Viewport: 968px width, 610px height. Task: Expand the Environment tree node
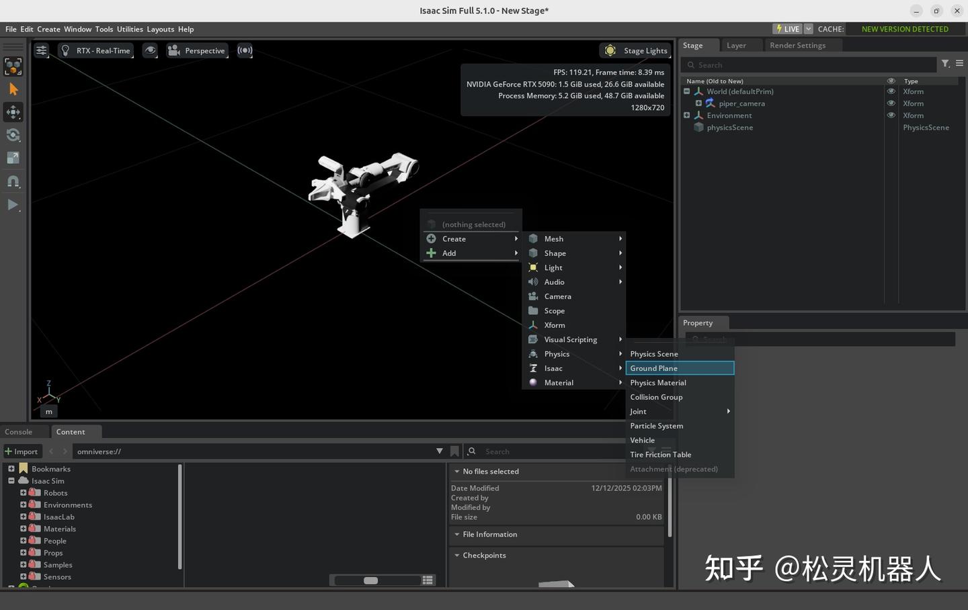pos(687,116)
